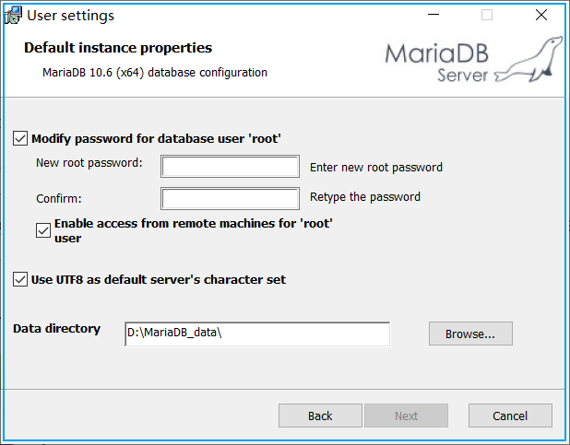Click the 'Retype the password' hint text
This screenshot has width=570, height=445.
click(365, 196)
